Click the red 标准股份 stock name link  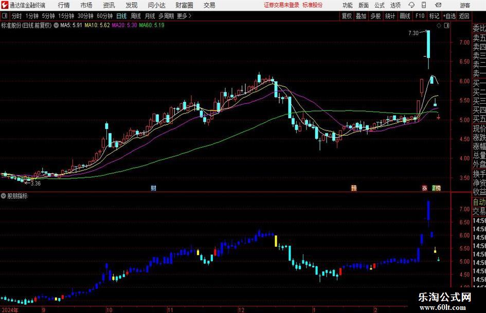click(313, 5)
